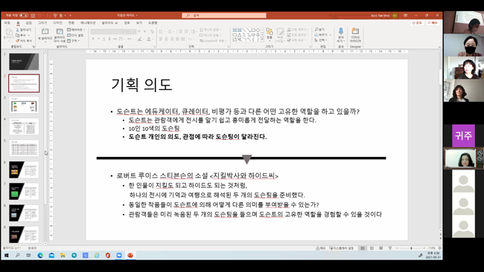484x272 pixels.
Task: Click the zoom slider in status bar
Action: 411,248
